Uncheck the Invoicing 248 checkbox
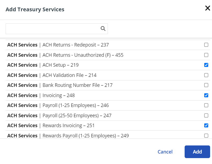212x164 pixels. click(206, 95)
